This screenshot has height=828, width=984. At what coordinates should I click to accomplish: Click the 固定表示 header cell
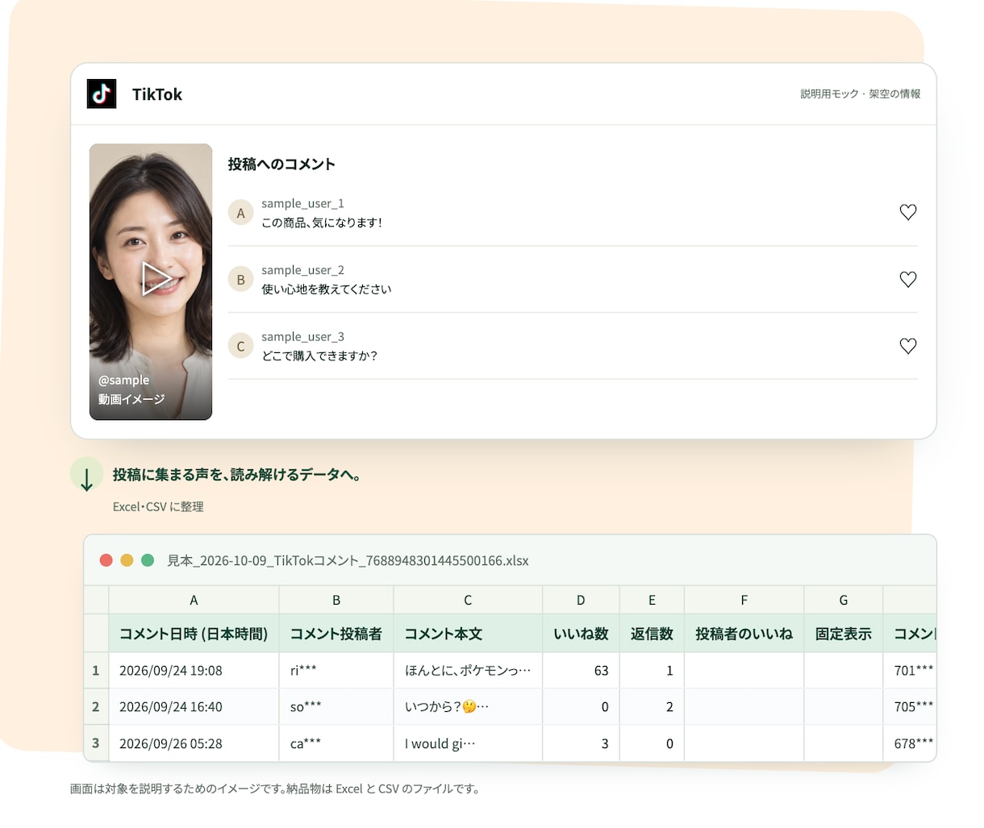pyautogui.click(x=844, y=634)
